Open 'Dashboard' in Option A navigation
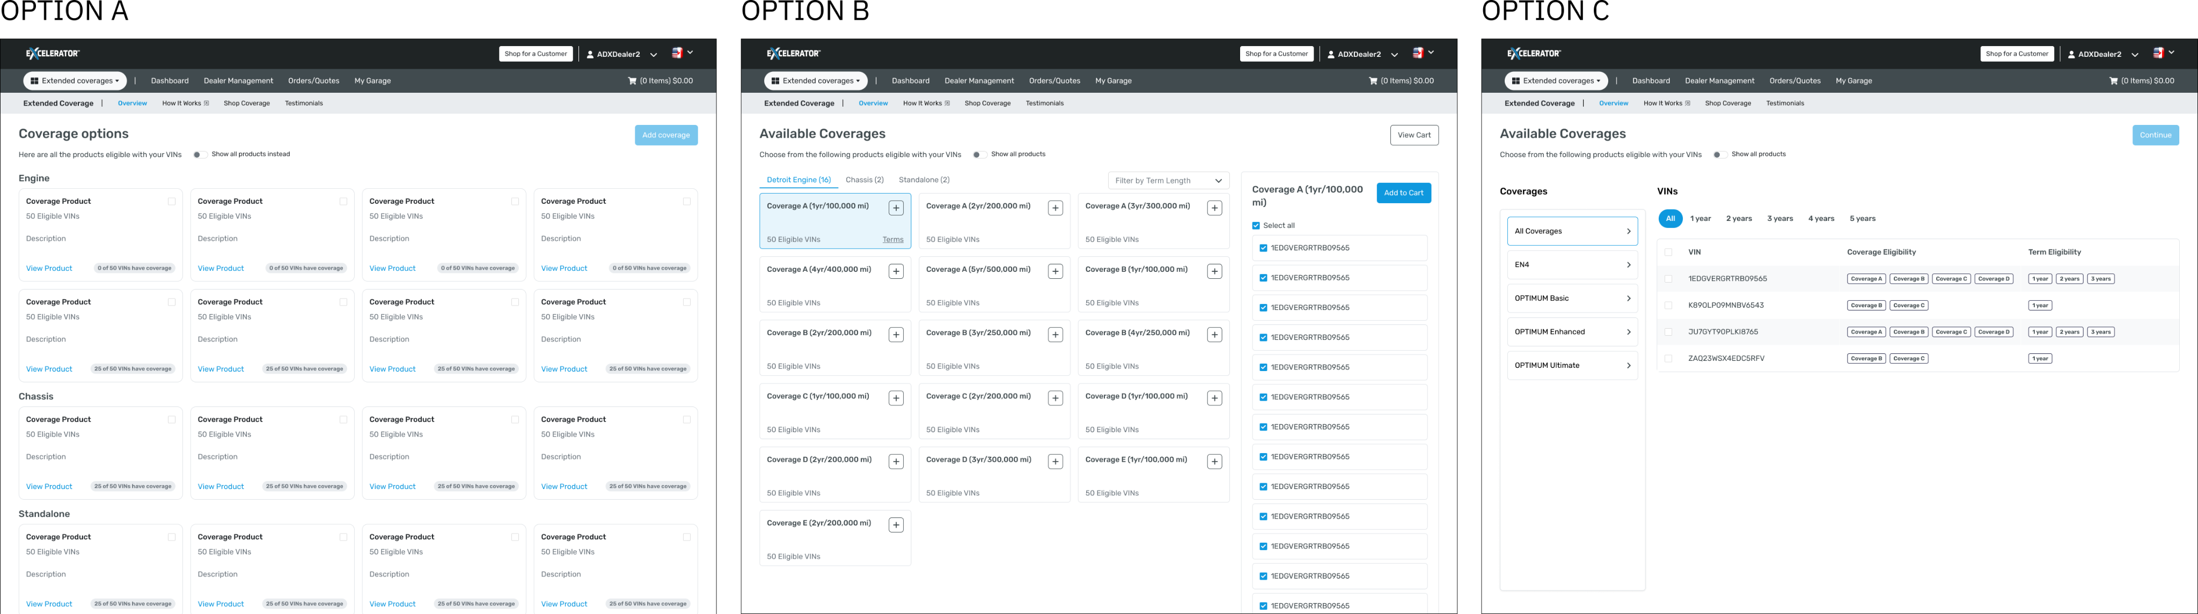 pyautogui.click(x=170, y=81)
